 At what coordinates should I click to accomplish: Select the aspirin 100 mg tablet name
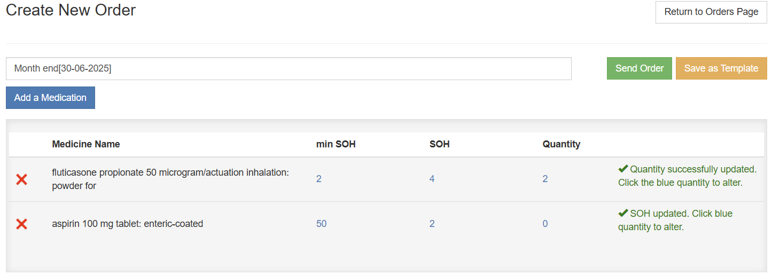click(x=127, y=224)
